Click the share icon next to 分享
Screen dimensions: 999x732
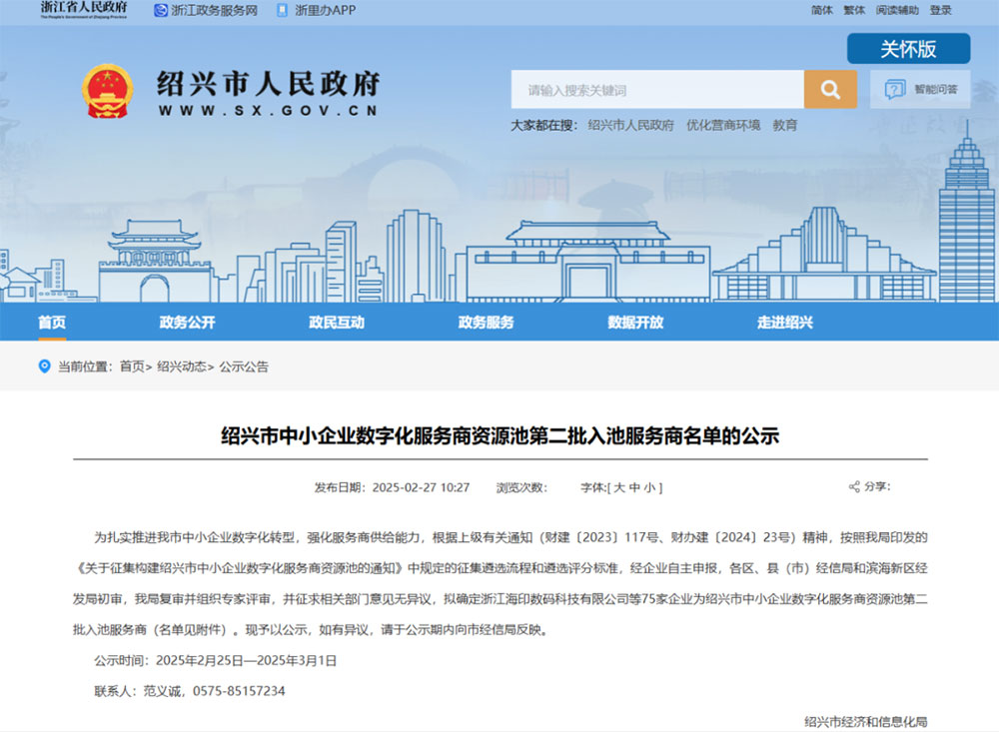click(x=854, y=487)
